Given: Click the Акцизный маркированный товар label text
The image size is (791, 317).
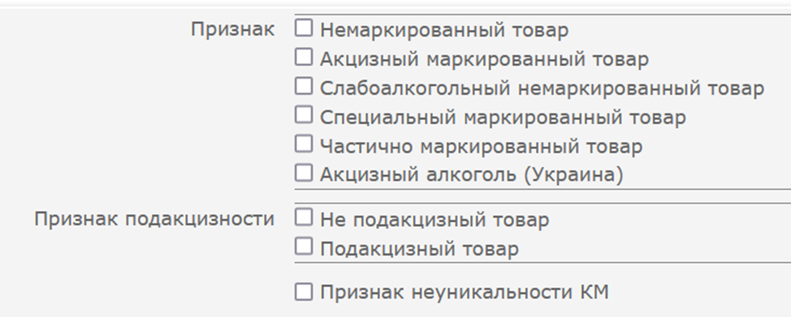Looking at the screenshot, I should [x=484, y=59].
